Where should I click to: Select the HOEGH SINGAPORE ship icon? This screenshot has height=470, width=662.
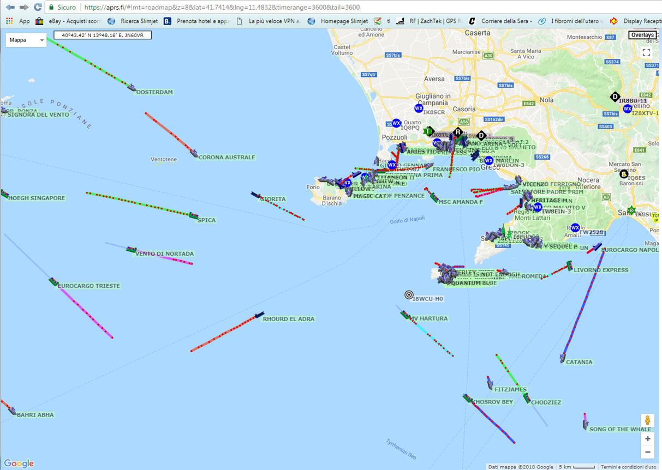tap(4, 194)
